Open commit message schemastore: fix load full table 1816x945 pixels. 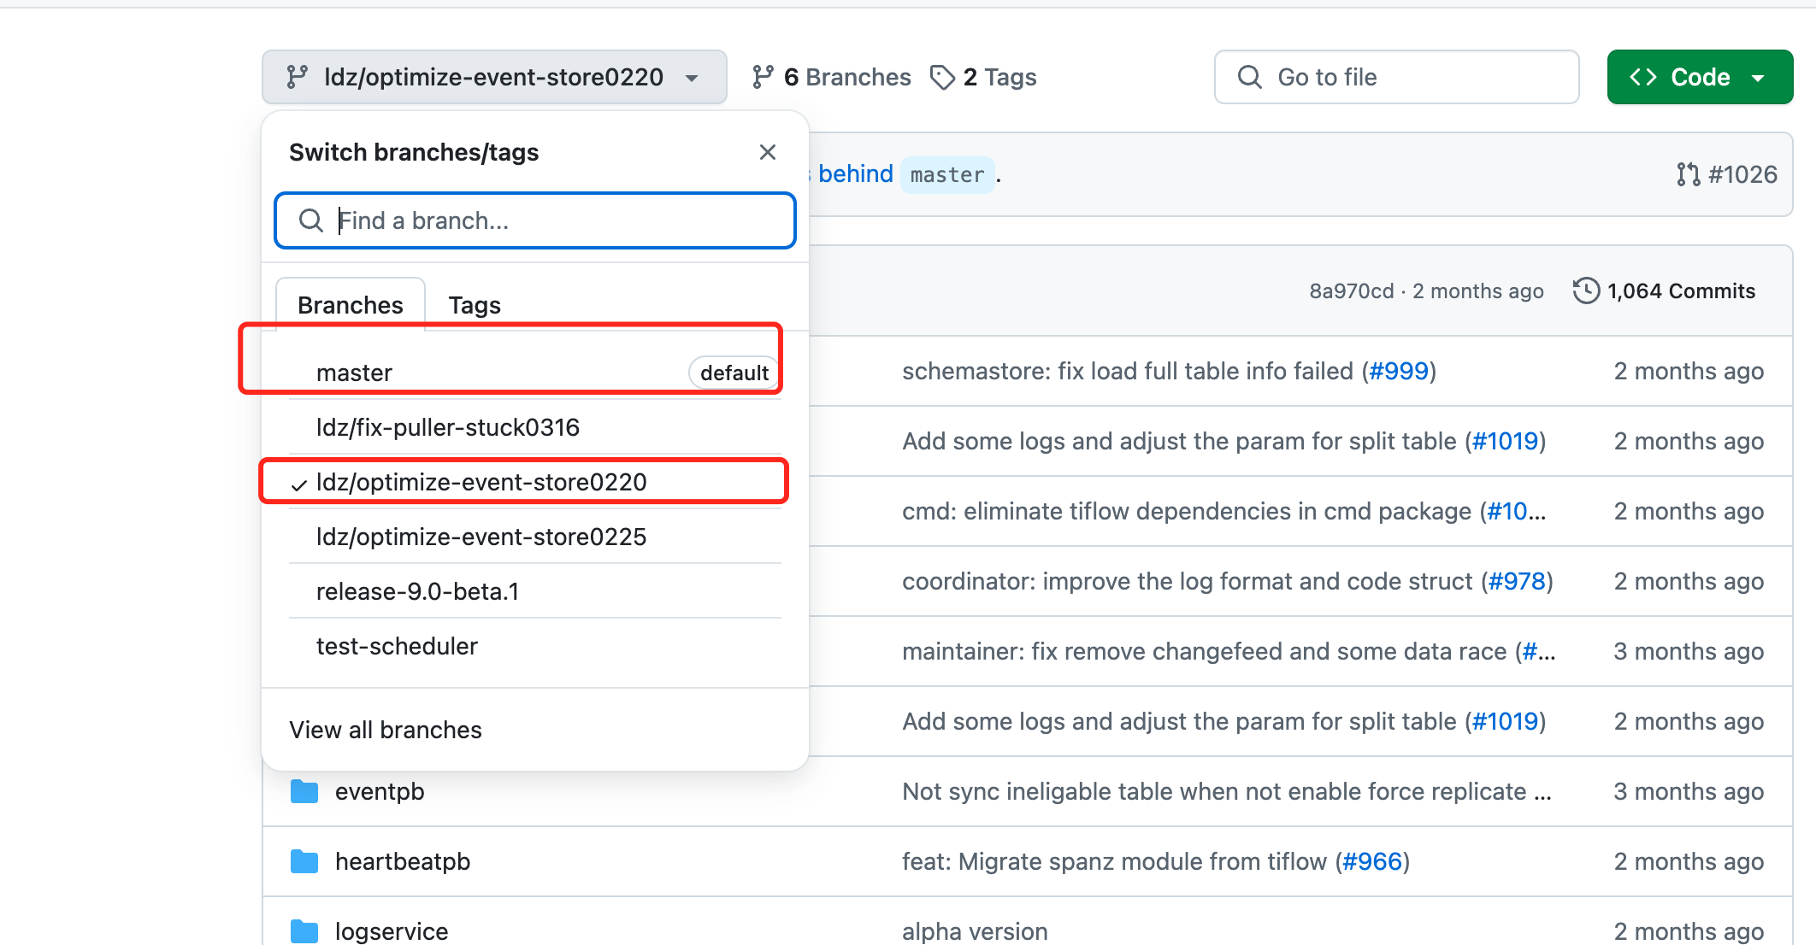(1128, 371)
